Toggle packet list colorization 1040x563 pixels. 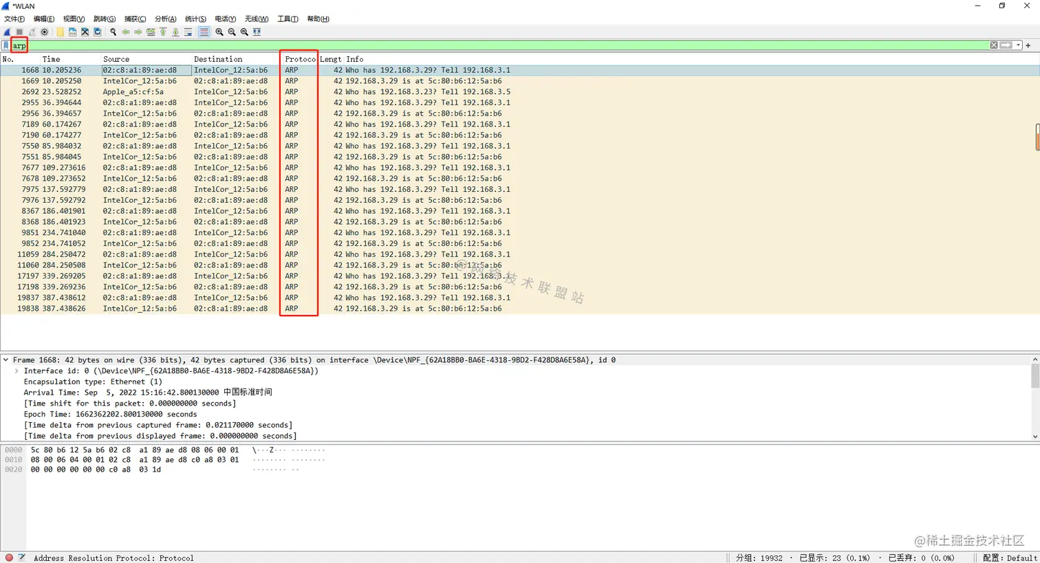[204, 32]
